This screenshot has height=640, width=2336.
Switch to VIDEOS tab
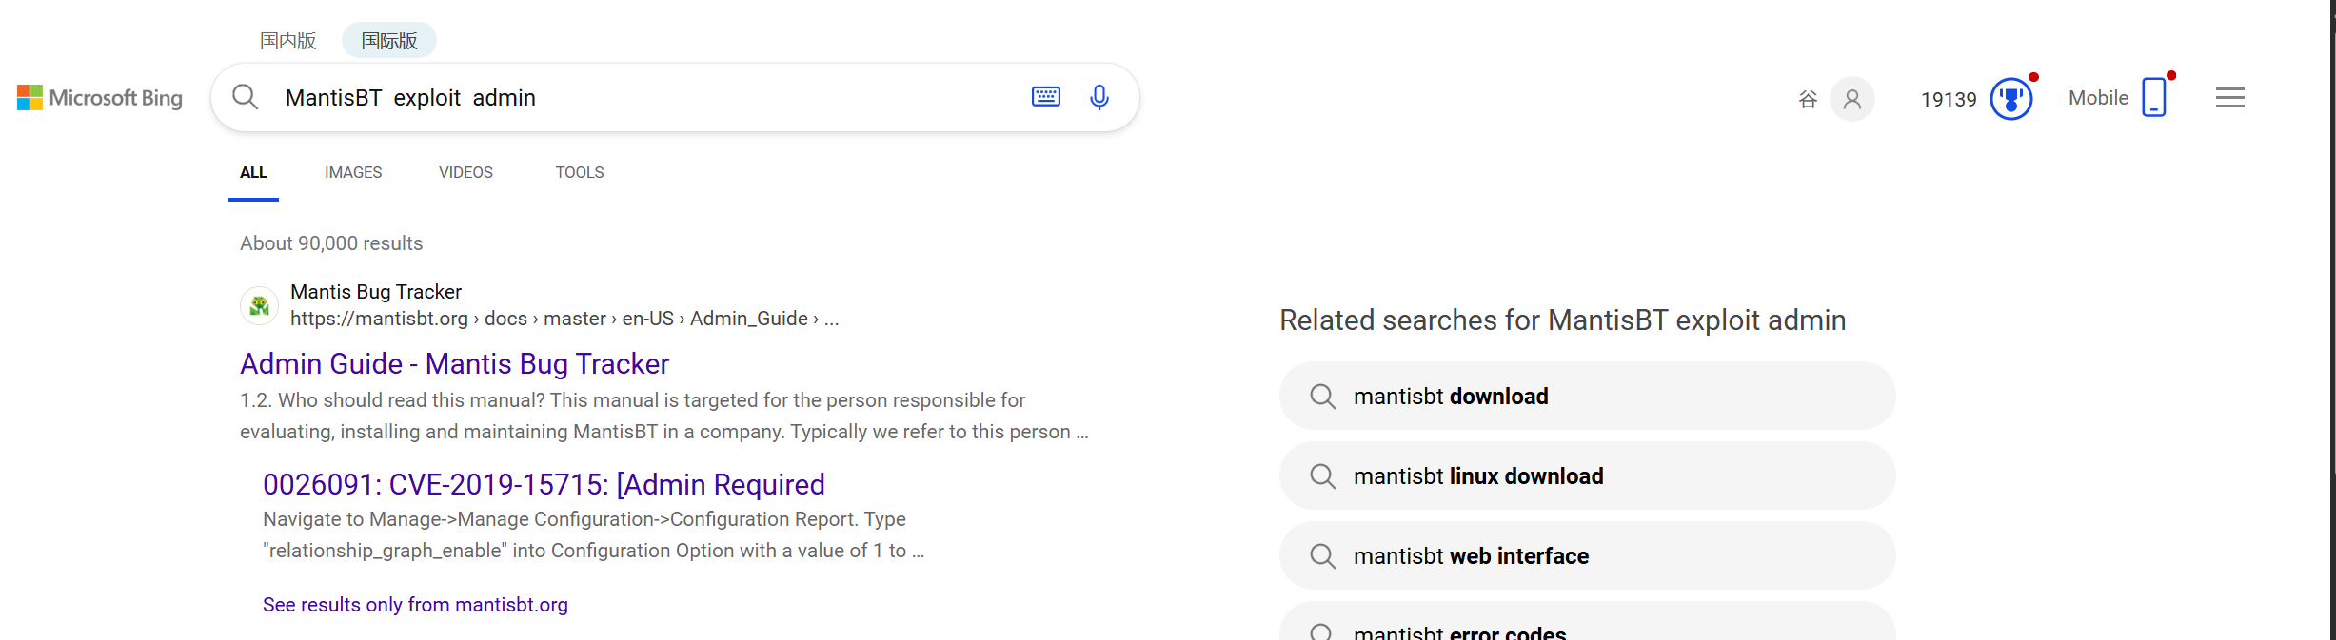pos(465,172)
